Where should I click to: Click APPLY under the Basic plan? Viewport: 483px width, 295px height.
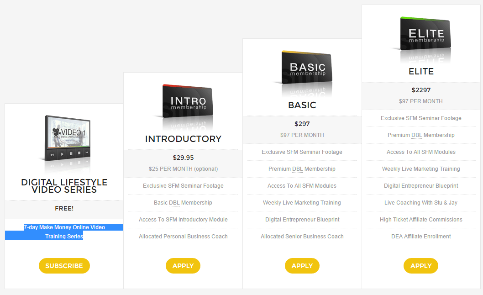pyautogui.click(x=302, y=266)
